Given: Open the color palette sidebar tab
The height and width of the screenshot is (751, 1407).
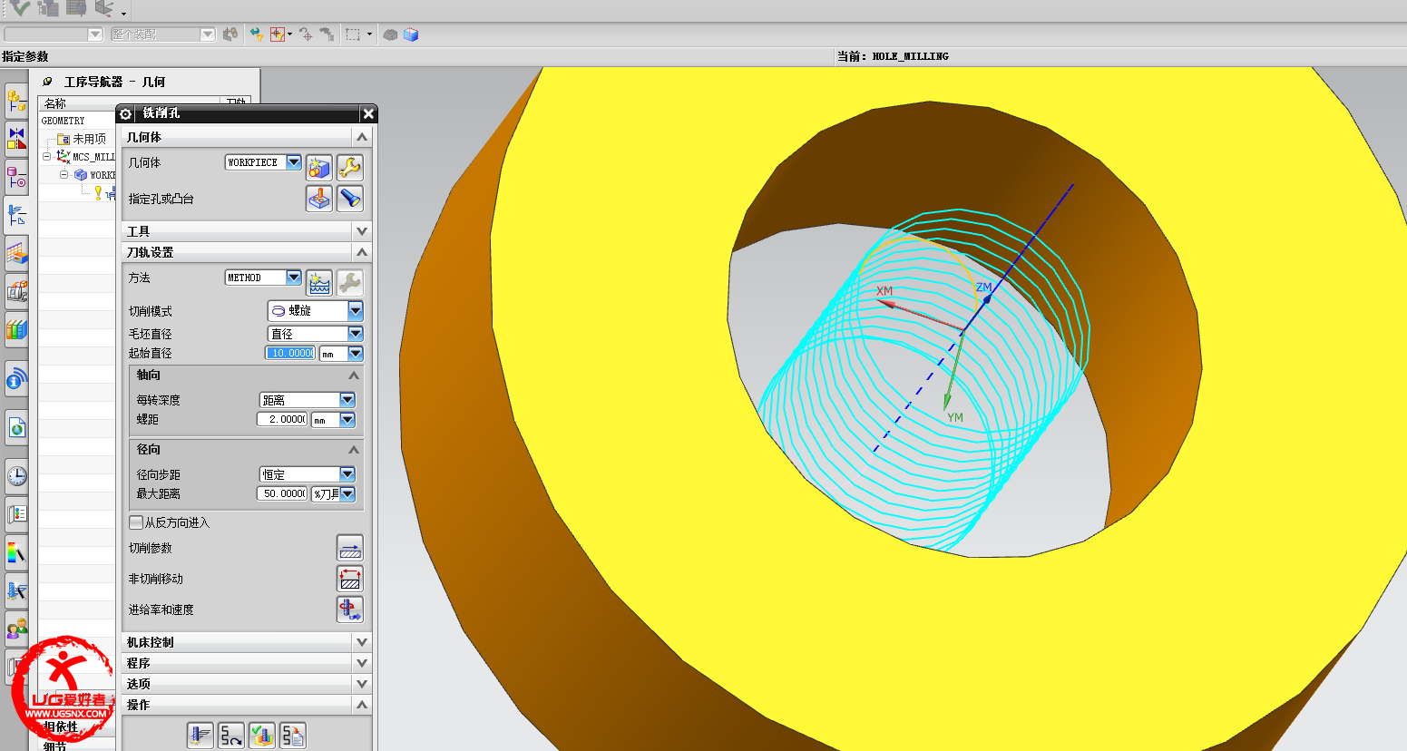Looking at the screenshot, I should (x=16, y=551).
